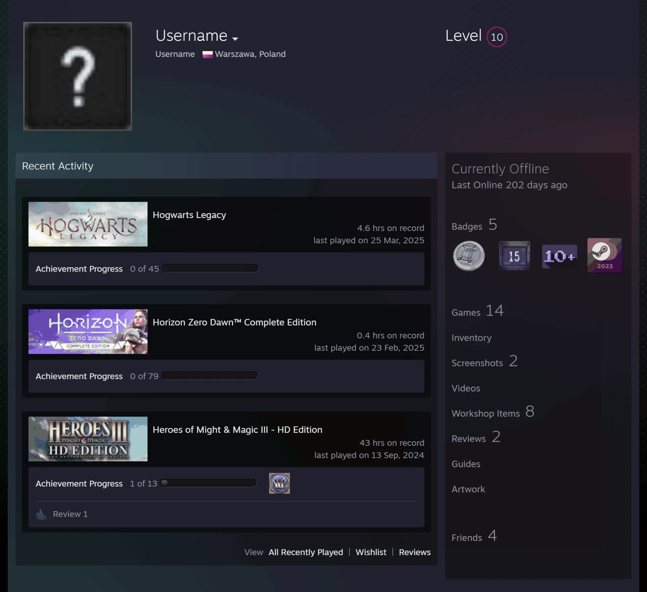
Task: Open the Friends 4 link
Action: click(474, 536)
